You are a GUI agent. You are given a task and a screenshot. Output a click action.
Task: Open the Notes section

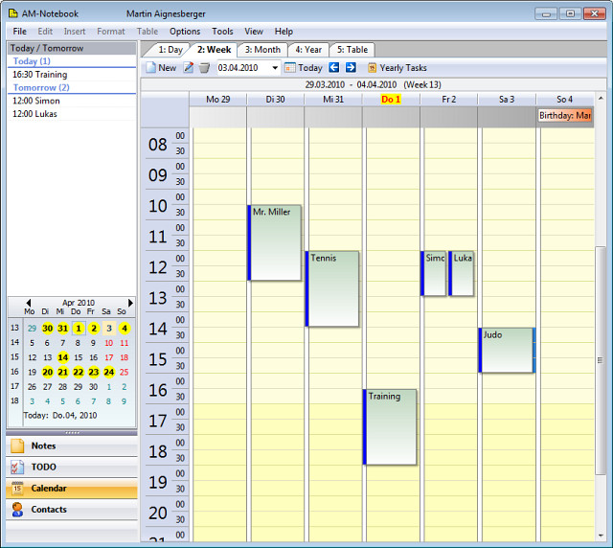click(x=72, y=445)
